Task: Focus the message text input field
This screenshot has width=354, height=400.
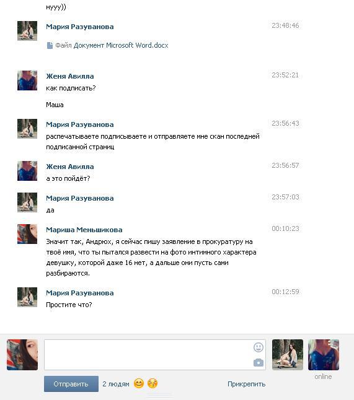Action: (155, 355)
